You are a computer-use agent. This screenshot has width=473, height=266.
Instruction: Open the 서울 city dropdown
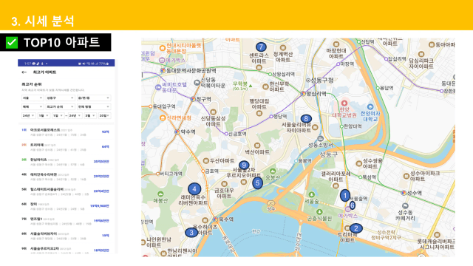click(33, 98)
